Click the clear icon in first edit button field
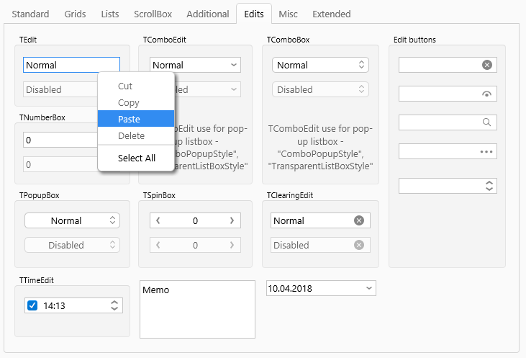 click(x=487, y=65)
